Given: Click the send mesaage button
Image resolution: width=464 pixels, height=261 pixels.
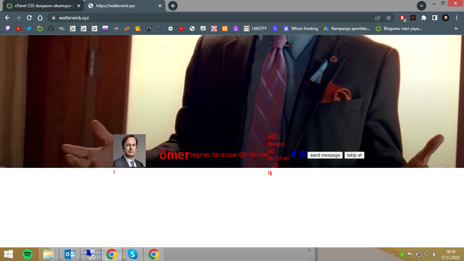Looking at the screenshot, I should (x=325, y=155).
